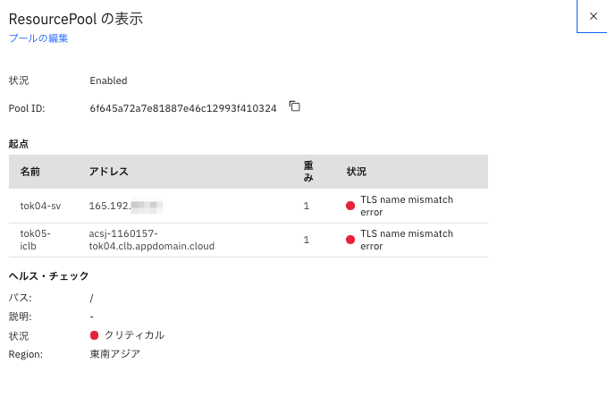Screen dimensions: 607x397
Task: Click the red クリティカル health status dot
Action: pos(95,335)
